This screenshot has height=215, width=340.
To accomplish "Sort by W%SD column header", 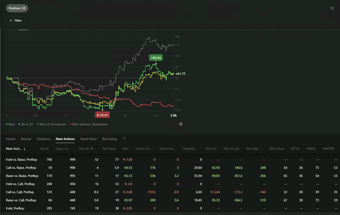I will (x=311, y=149).
